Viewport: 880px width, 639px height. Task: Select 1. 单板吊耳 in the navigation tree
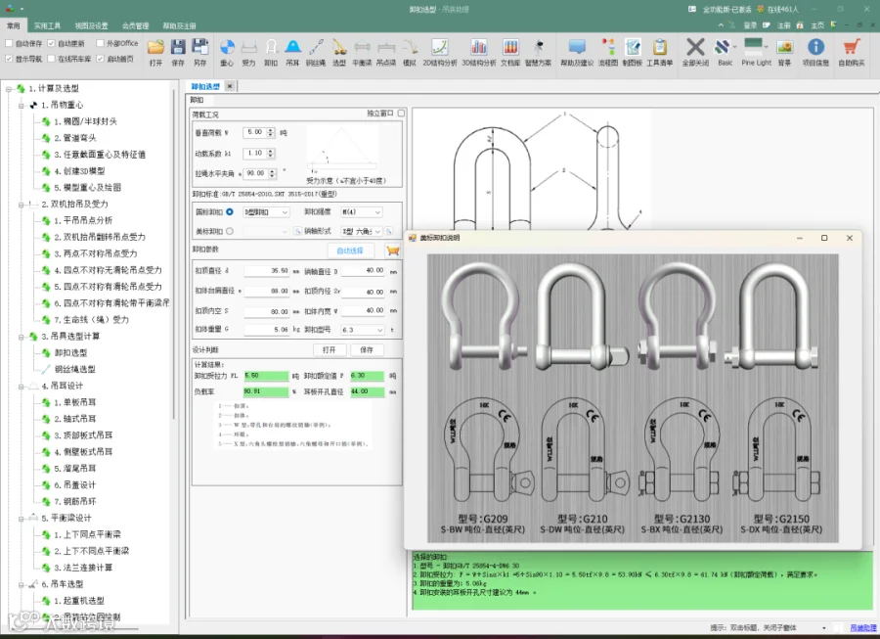click(x=74, y=402)
